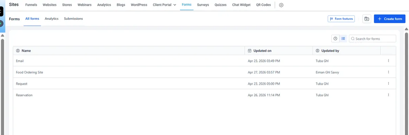This screenshot has height=135, width=409.
Task: Open the Request form
Action: point(21,84)
